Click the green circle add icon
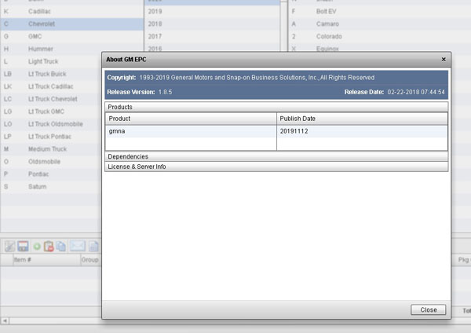 tap(37, 247)
